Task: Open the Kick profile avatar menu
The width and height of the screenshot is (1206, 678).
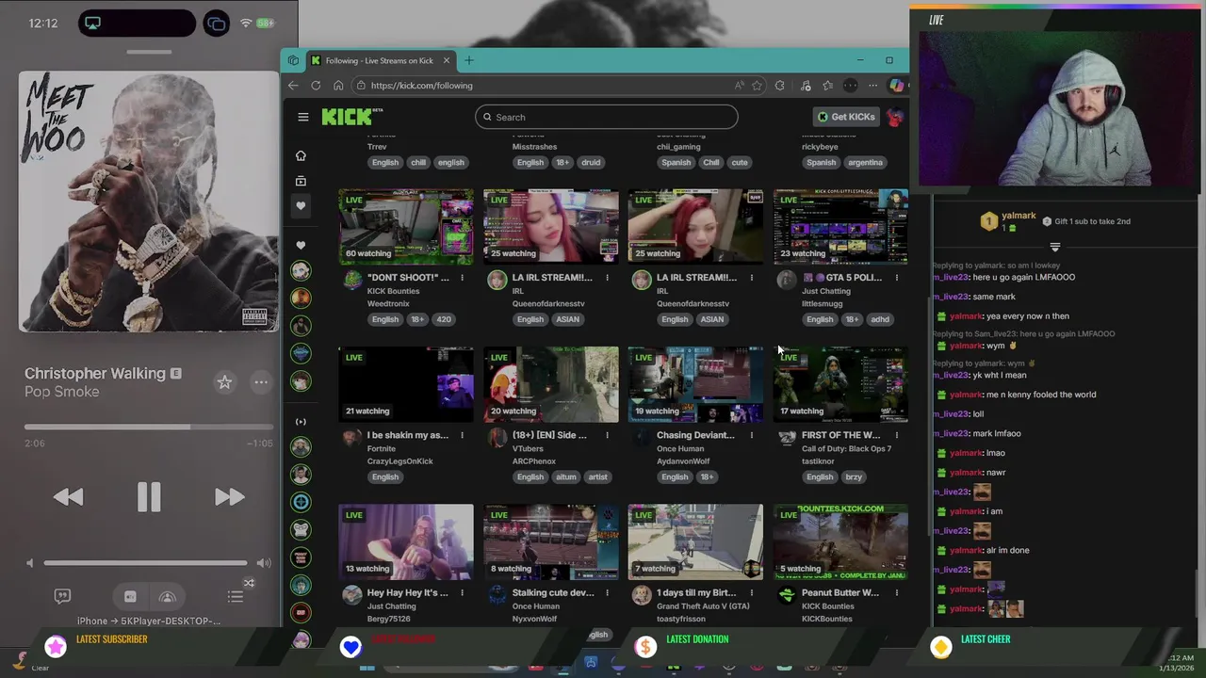Action: click(x=895, y=117)
